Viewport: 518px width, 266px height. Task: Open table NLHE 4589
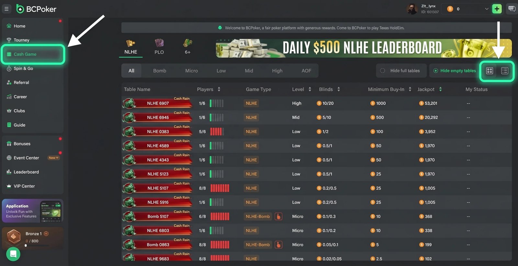click(317, 146)
